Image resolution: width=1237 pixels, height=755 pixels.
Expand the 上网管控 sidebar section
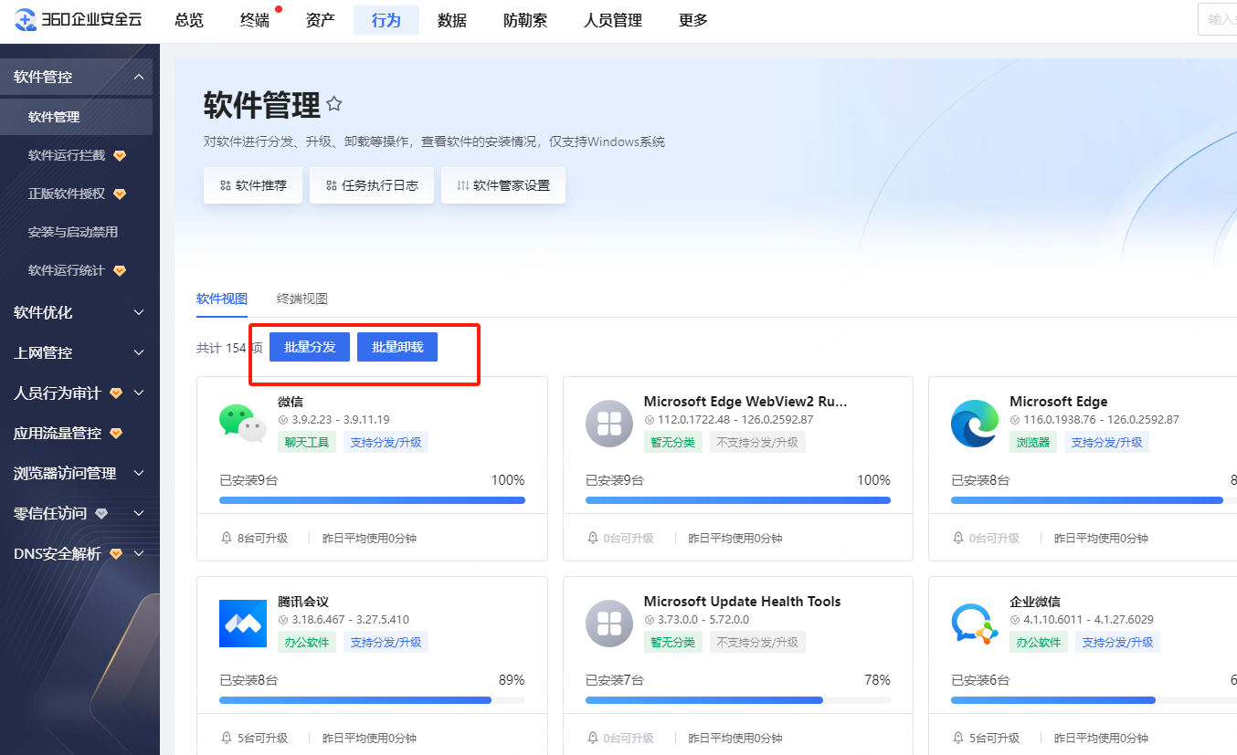click(139, 353)
